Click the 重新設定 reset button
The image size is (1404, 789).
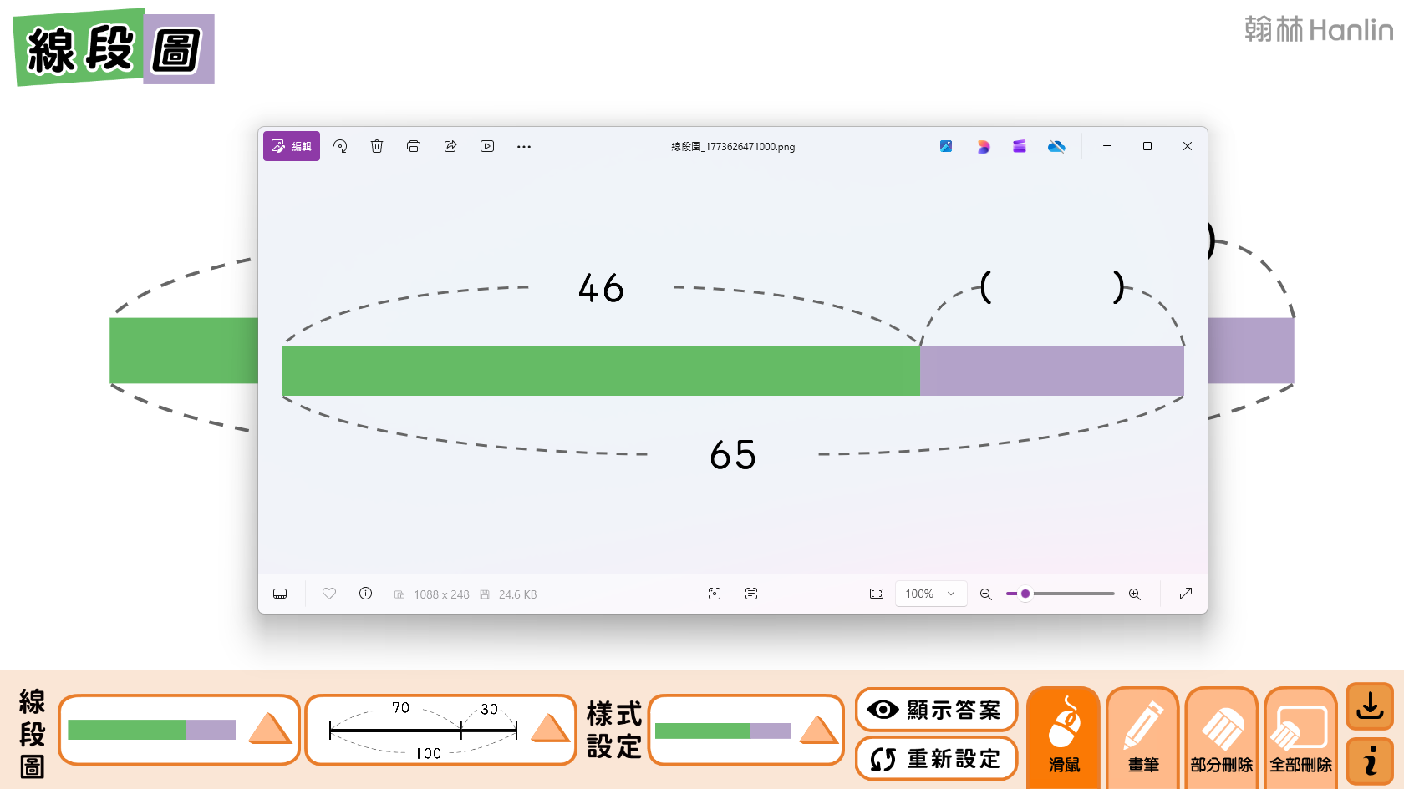coord(936,759)
